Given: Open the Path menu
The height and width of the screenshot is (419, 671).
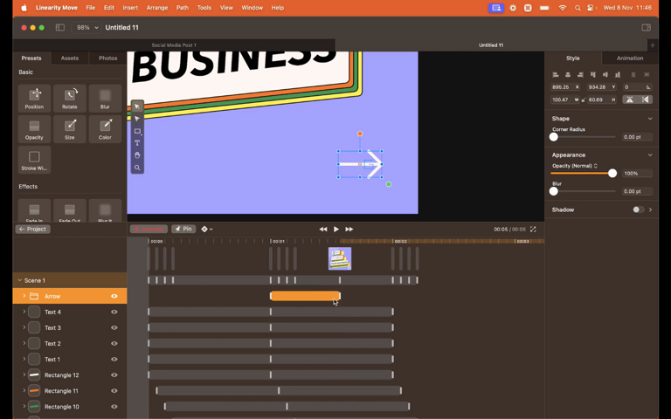Looking at the screenshot, I should point(183,8).
